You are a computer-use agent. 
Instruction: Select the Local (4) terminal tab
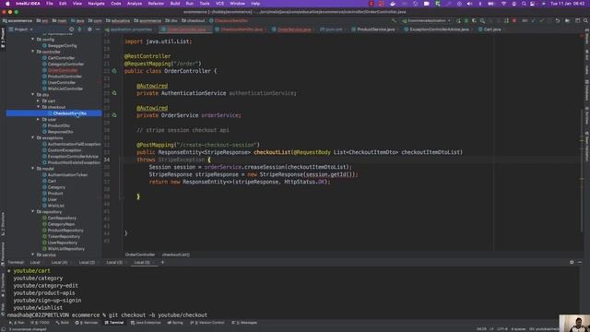(x=59, y=262)
